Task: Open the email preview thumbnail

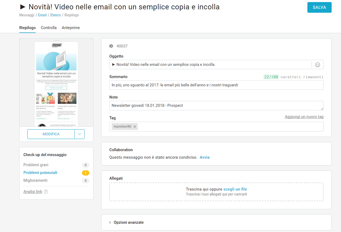Action: (56, 83)
